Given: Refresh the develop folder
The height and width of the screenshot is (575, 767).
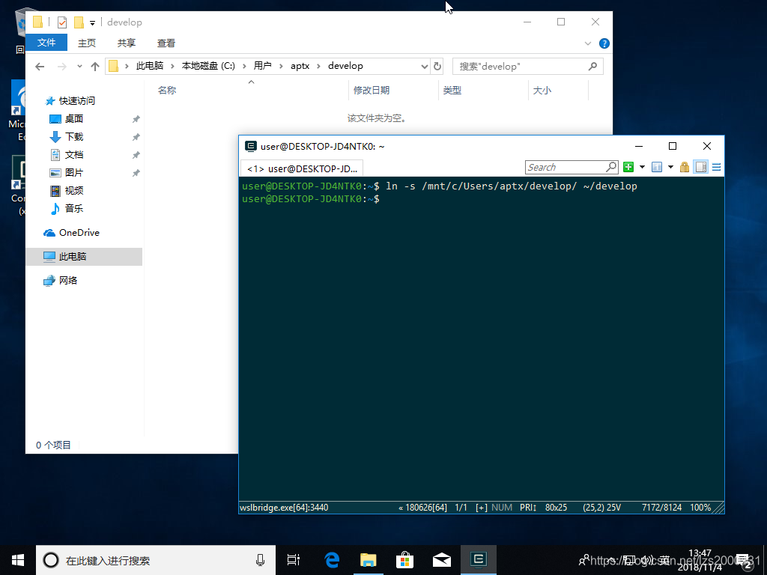Looking at the screenshot, I should [437, 67].
